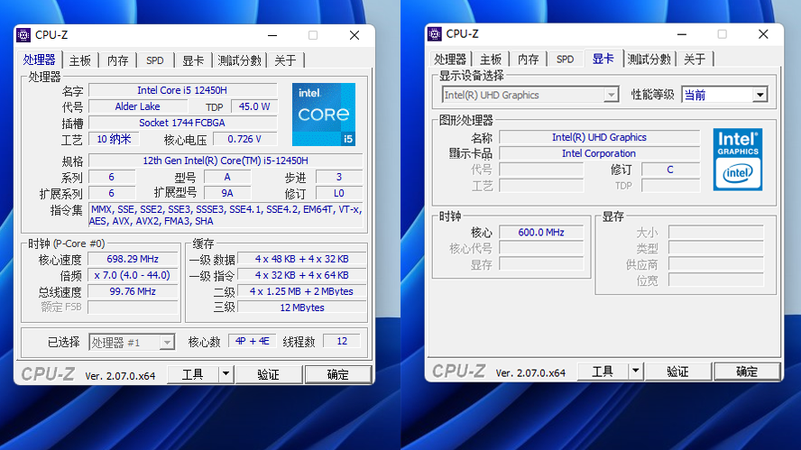Click the Intel Graphics logo in graphics window
The height and width of the screenshot is (450, 801).
[x=737, y=159]
